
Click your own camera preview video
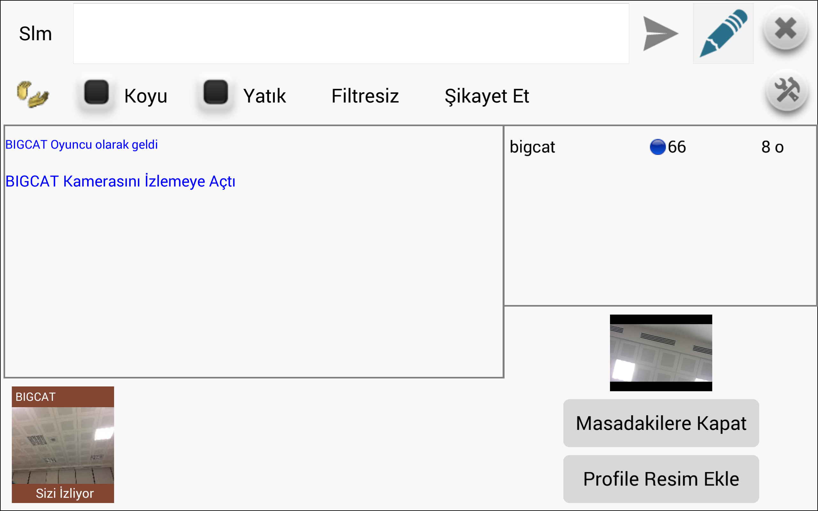tap(661, 353)
